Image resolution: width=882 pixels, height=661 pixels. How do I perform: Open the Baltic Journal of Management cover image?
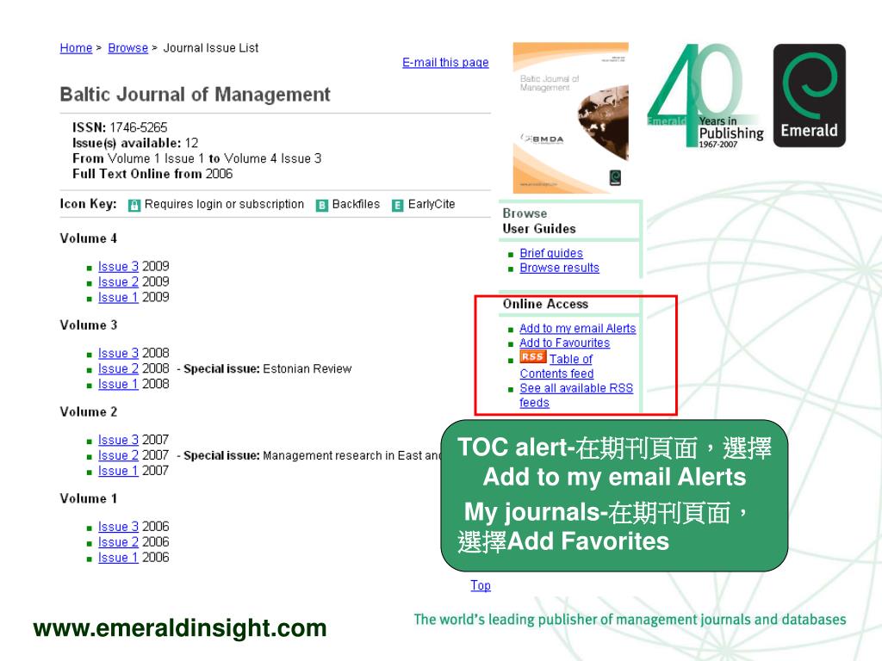click(570, 117)
